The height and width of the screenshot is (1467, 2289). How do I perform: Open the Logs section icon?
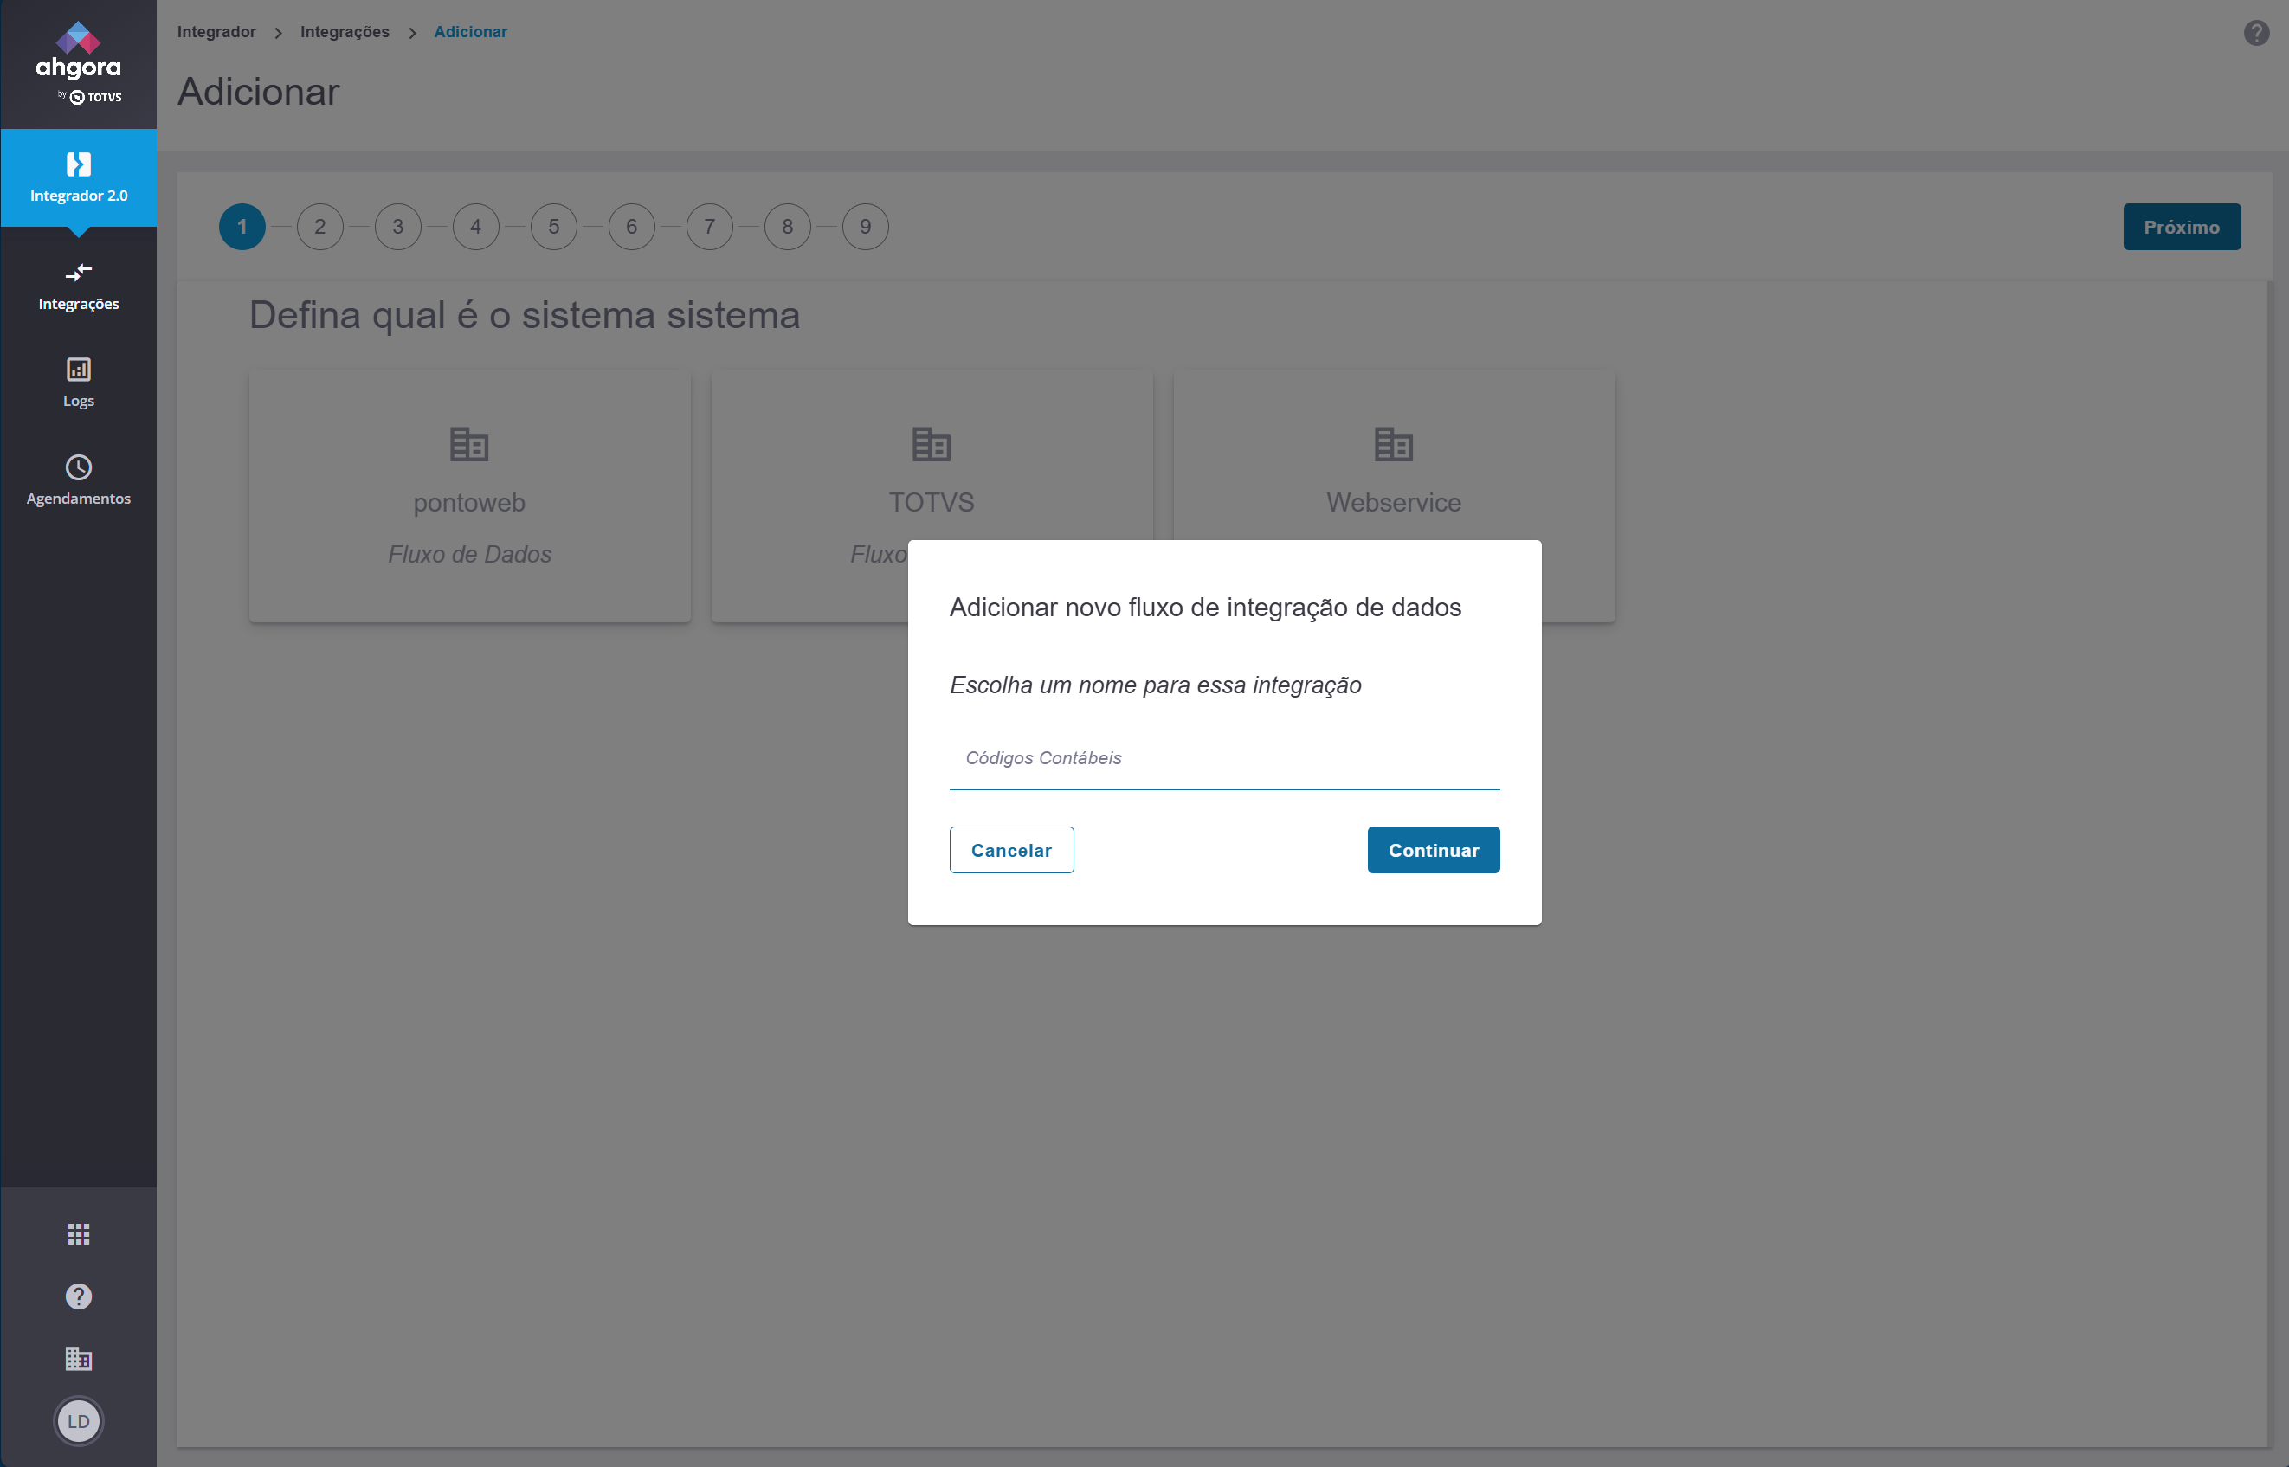[78, 370]
